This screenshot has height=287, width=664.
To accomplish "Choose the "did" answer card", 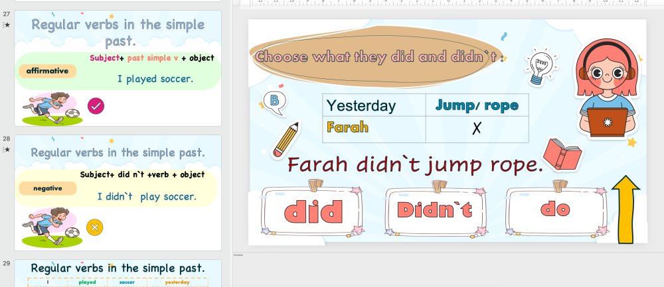I will [x=313, y=211].
